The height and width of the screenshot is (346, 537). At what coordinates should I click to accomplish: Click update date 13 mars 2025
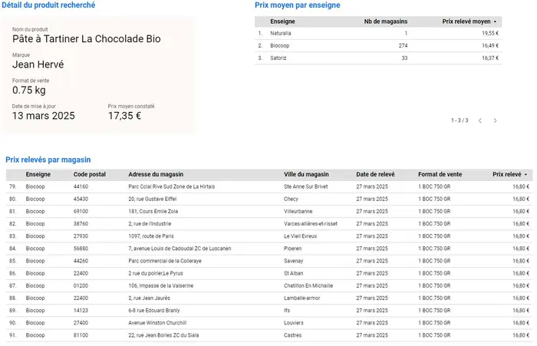[x=44, y=116]
